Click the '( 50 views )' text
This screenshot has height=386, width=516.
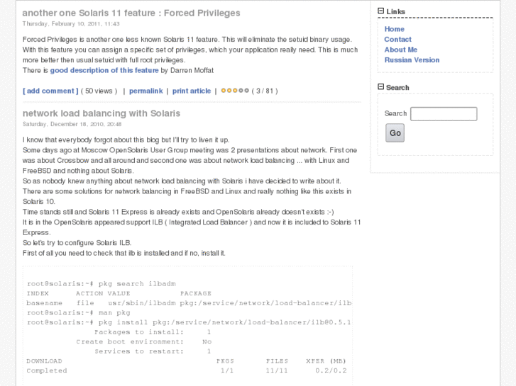tap(99, 91)
